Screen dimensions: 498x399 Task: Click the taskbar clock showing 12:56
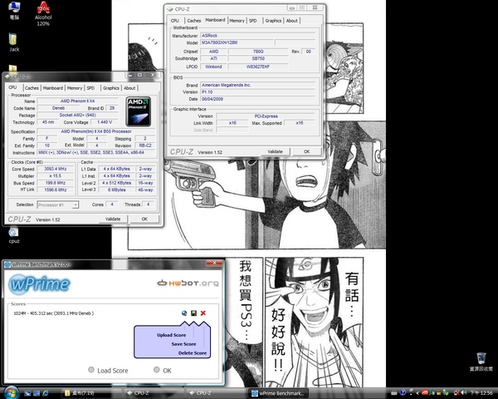pyautogui.click(x=481, y=393)
